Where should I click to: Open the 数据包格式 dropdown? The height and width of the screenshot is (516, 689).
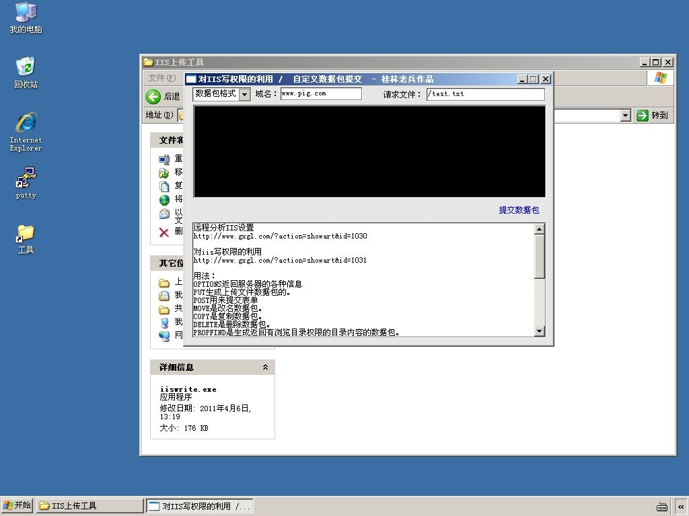click(x=245, y=94)
